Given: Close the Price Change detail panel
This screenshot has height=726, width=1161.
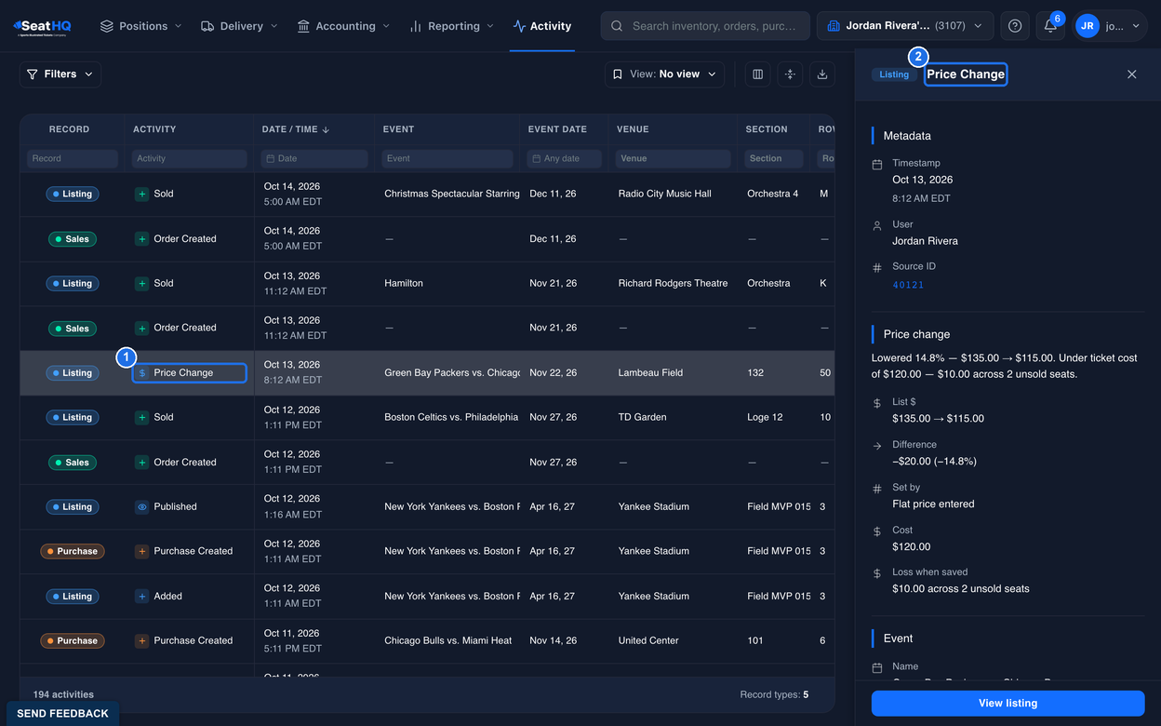Looking at the screenshot, I should click(1132, 74).
